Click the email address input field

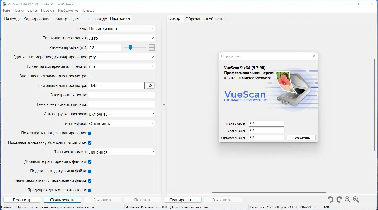tap(121, 95)
